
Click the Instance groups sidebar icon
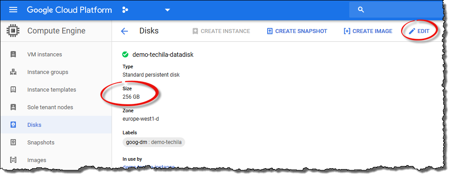point(13,72)
